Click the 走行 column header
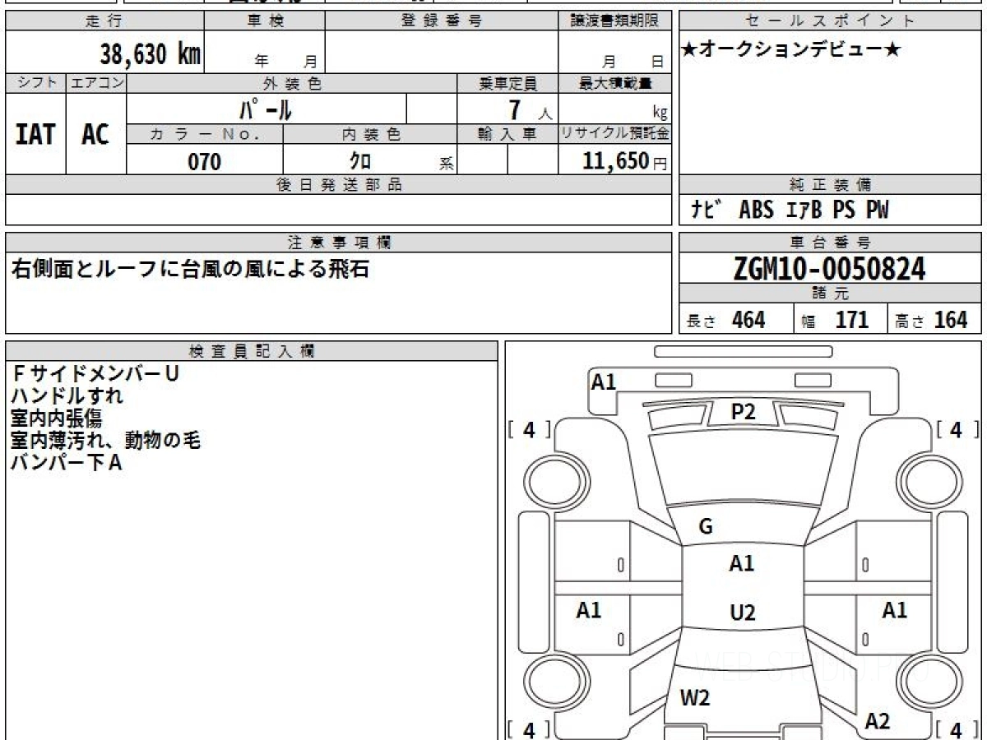This screenshot has width=987, height=740. [104, 21]
